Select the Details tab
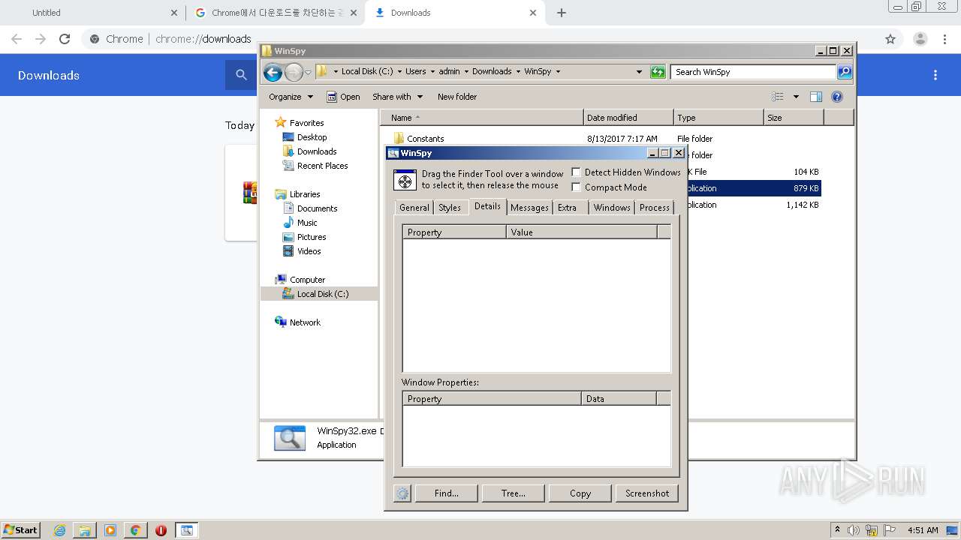961x540 pixels. pyautogui.click(x=488, y=206)
